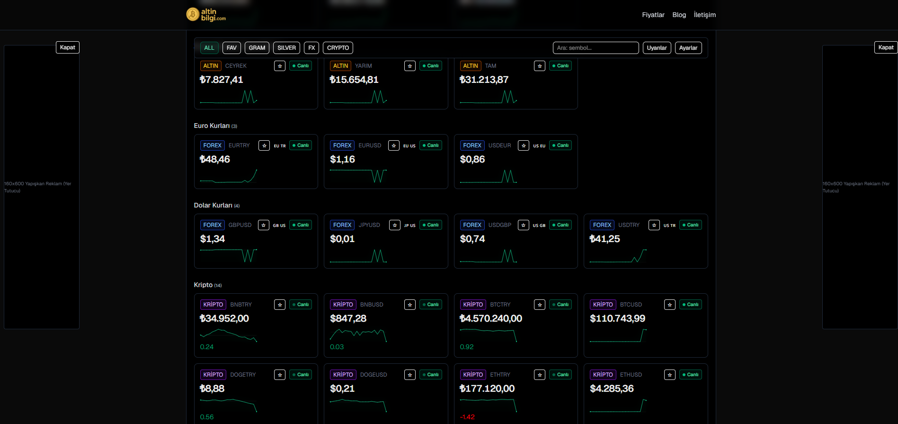Screen dimensions: 898x424
Task: Click the FOREX tag on EURUSD card
Action: coord(342,145)
